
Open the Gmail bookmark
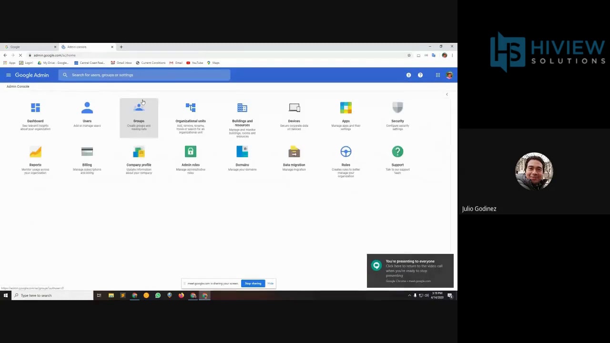[176, 63]
